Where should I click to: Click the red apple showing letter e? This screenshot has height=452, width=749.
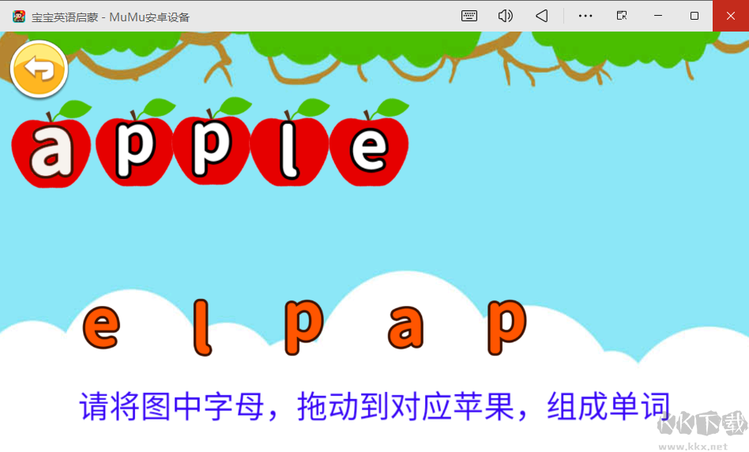coord(369,148)
